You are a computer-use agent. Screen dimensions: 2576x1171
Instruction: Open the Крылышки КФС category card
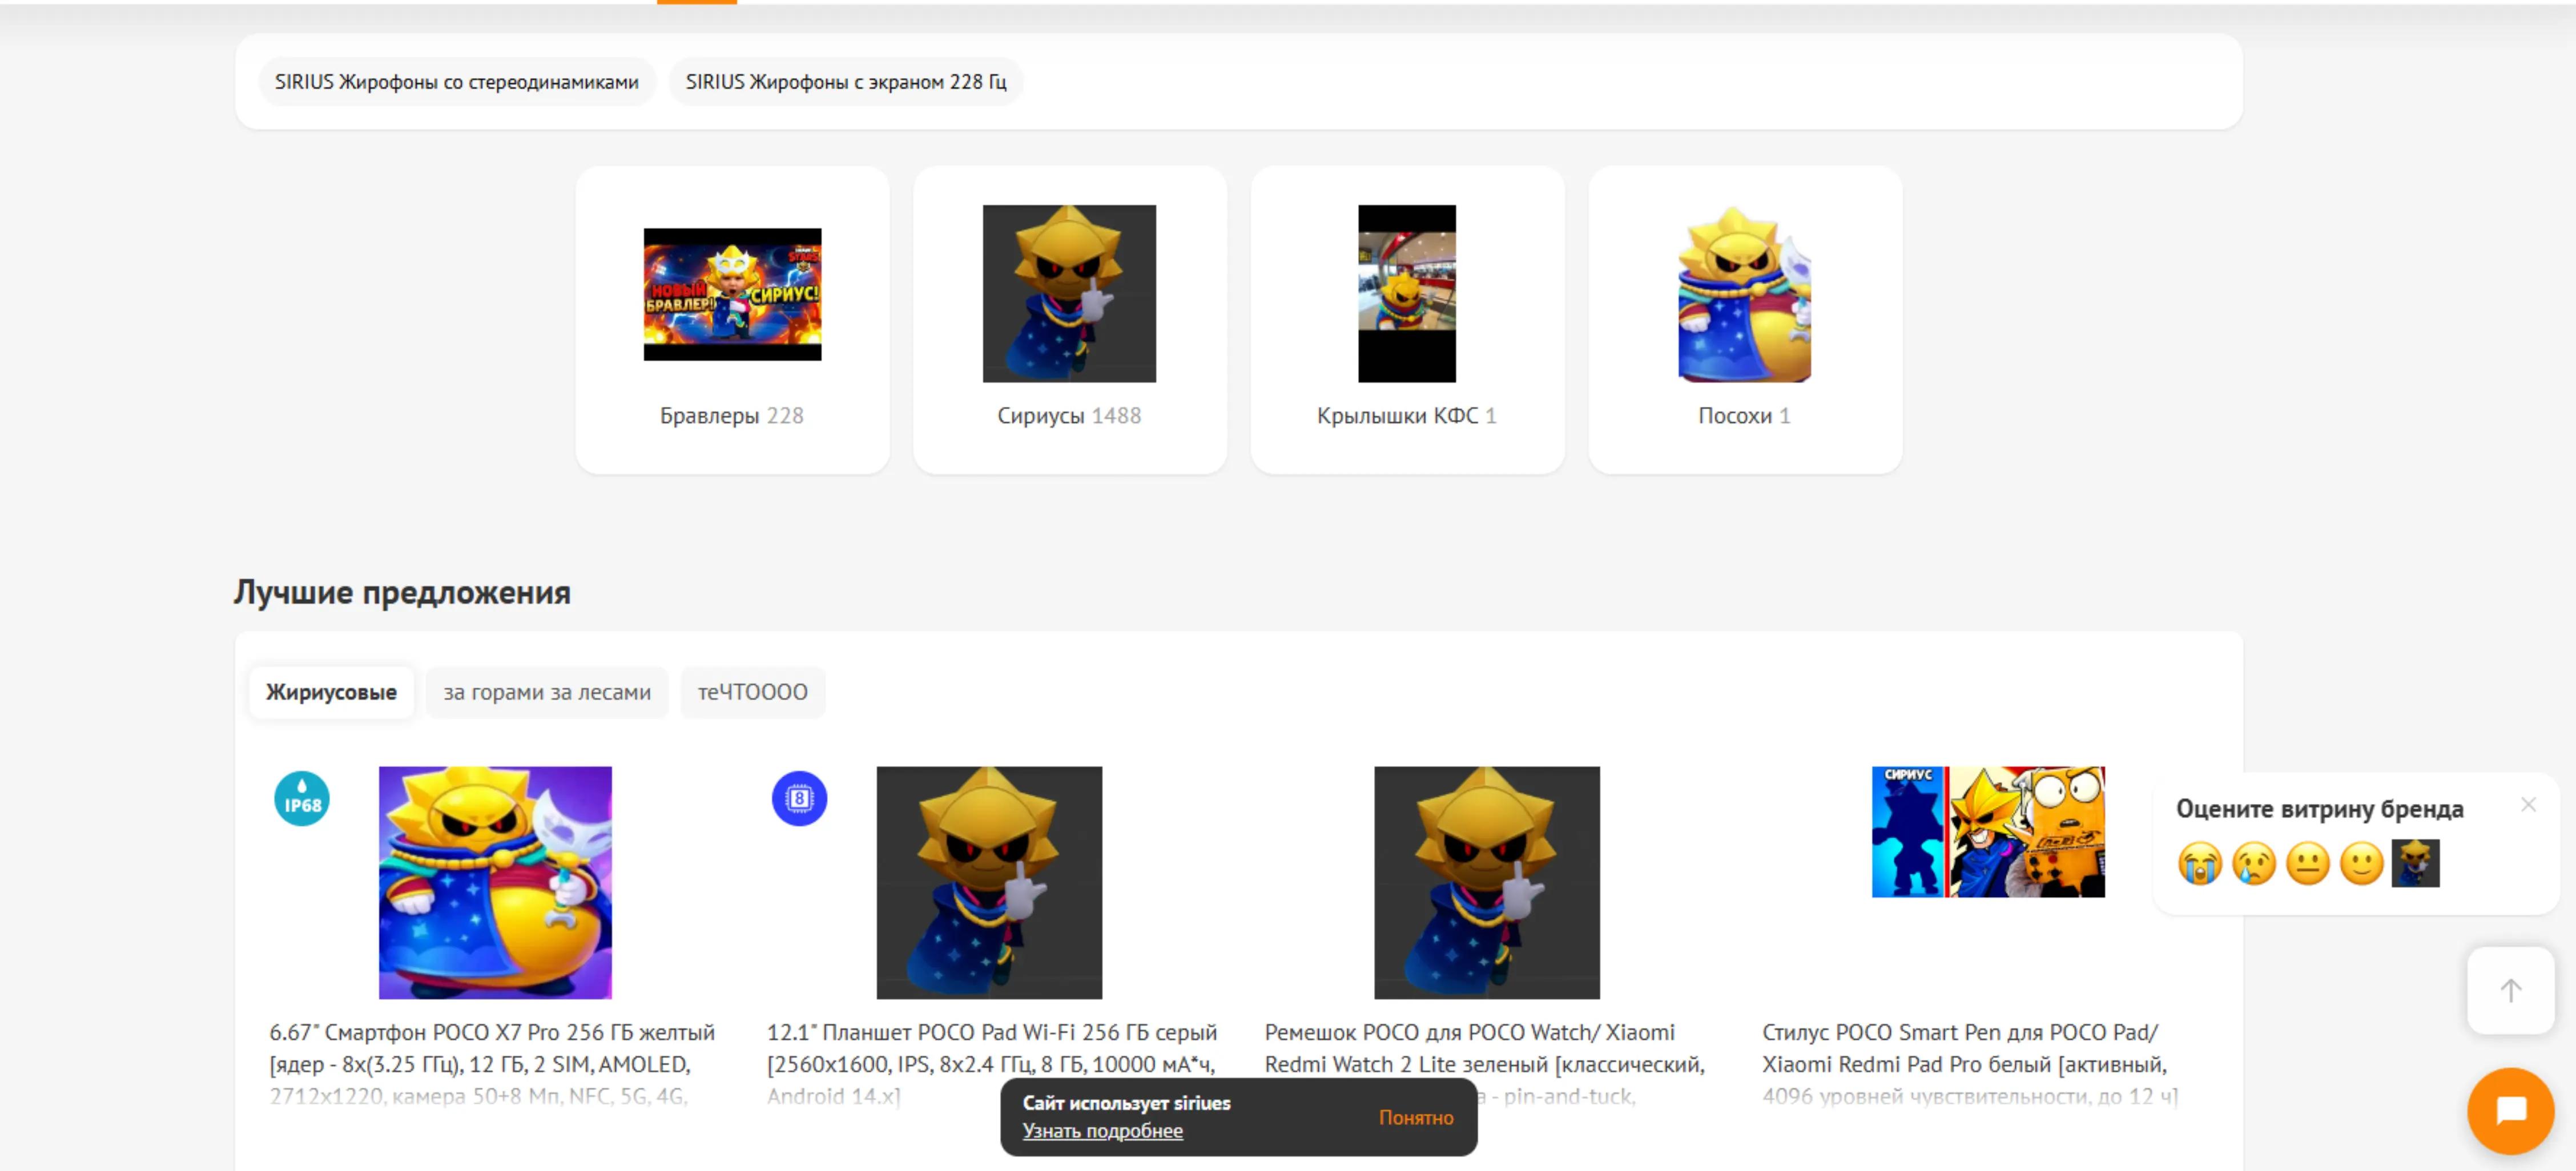tap(1407, 320)
